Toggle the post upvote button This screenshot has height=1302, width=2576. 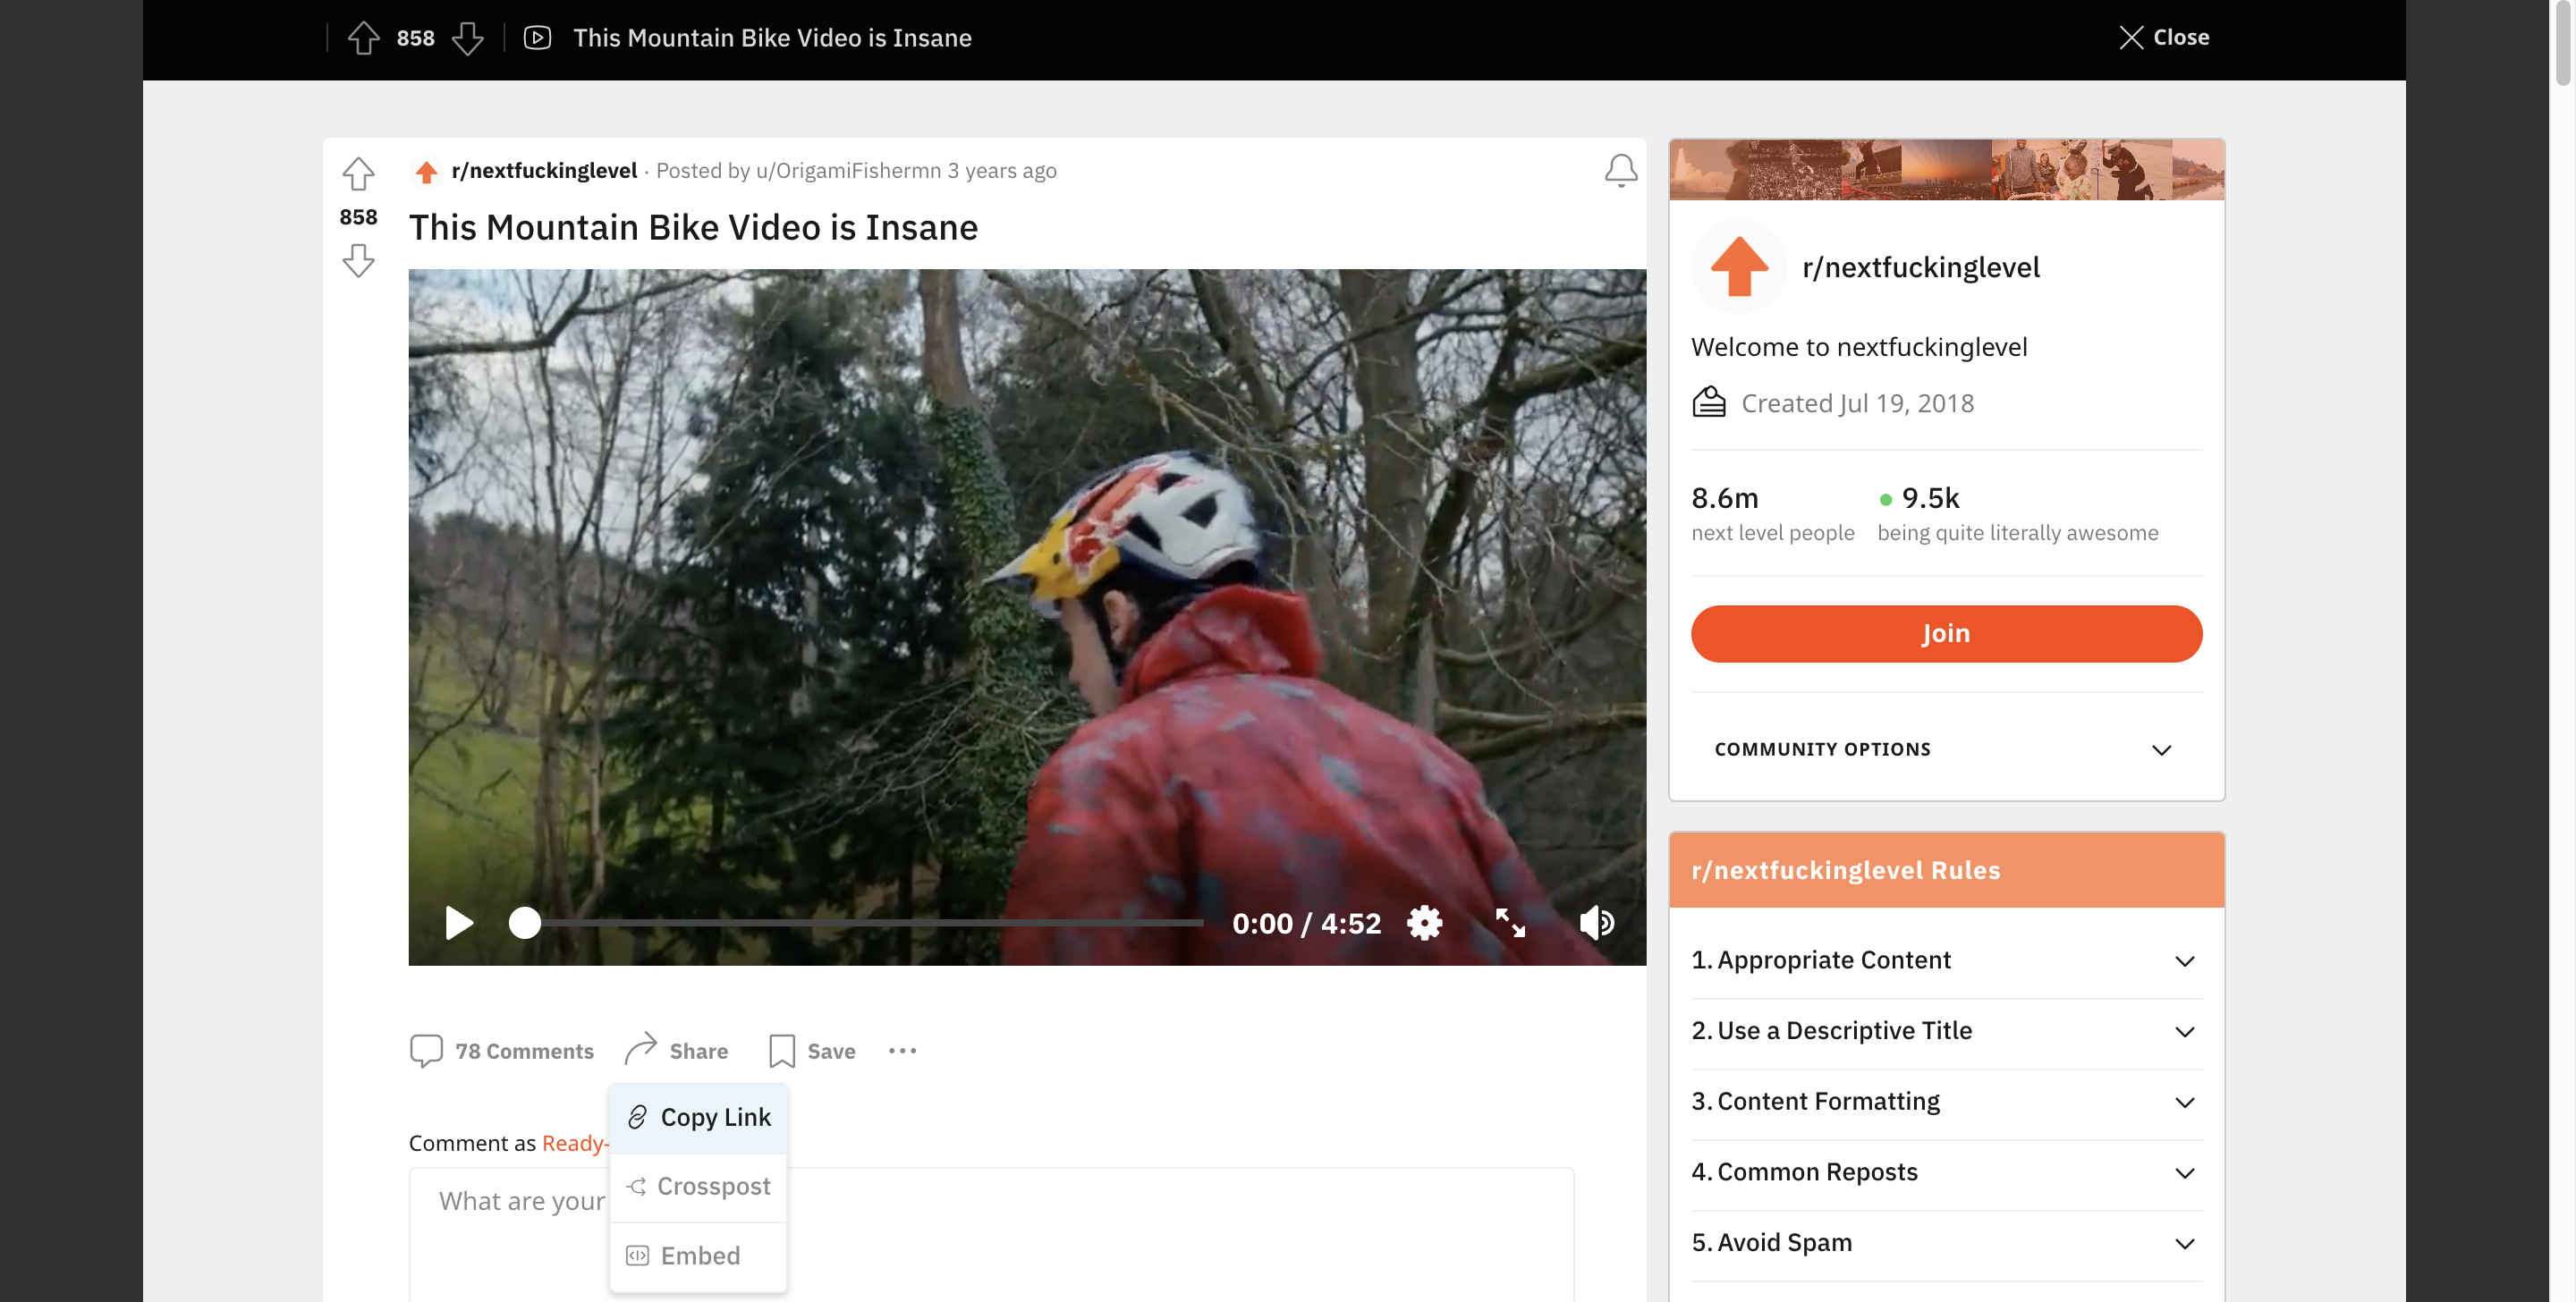pyautogui.click(x=357, y=174)
